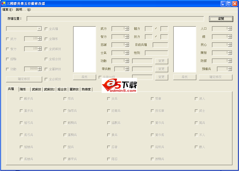Enable the 鐵人 checkbox
Screen dimensions: 239x171
pyautogui.click(x=196, y=147)
